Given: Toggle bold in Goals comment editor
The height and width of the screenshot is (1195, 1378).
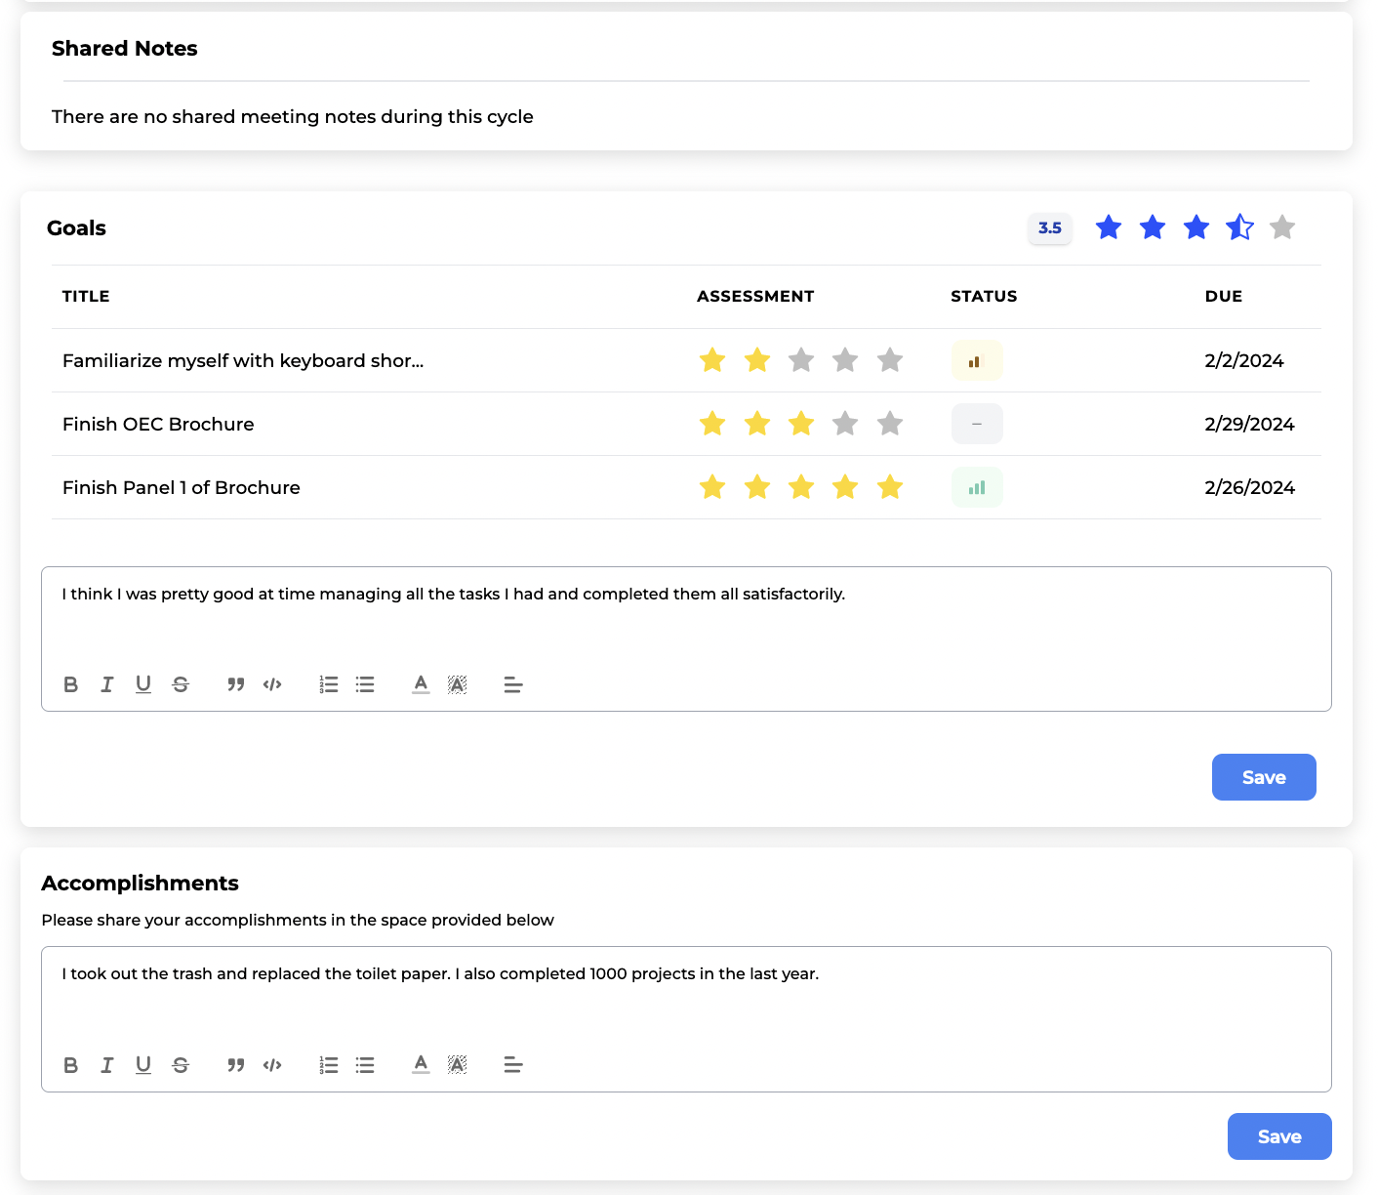Looking at the screenshot, I should (71, 684).
